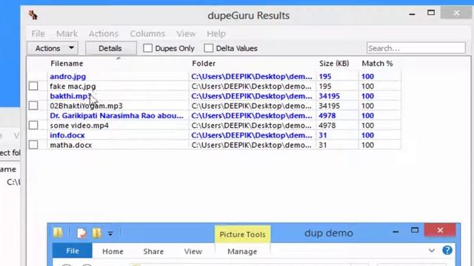Viewport: 474px width, 266px height.
Task: Click the new folder icon in dup demo toolbar
Action: 96,233
